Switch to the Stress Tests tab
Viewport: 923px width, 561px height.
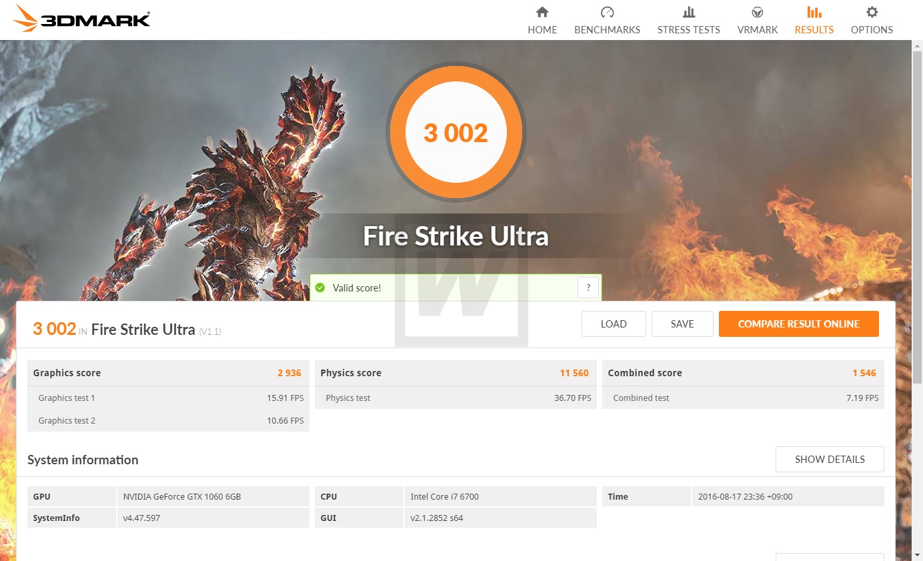(x=688, y=21)
